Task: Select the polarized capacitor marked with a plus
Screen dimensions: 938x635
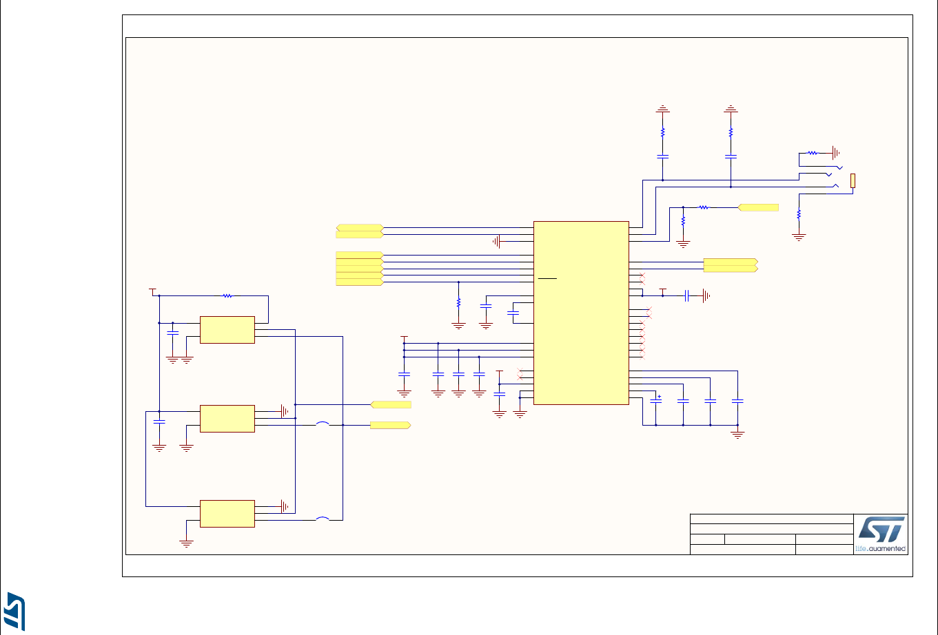Action: pyautogui.click(x=656, y=401)
